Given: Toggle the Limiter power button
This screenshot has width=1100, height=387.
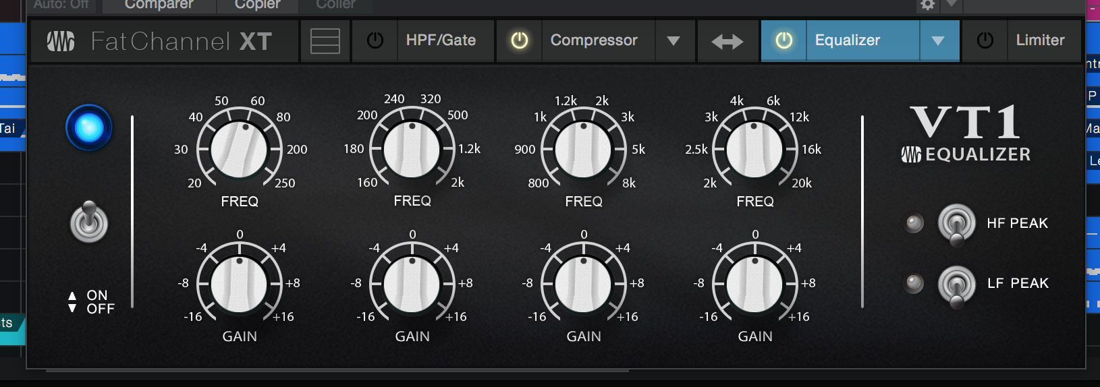Looking at the screenshot, I should (x=985, y=41).
